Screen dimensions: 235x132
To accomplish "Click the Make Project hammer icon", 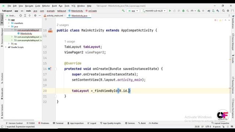I will 123,11.
